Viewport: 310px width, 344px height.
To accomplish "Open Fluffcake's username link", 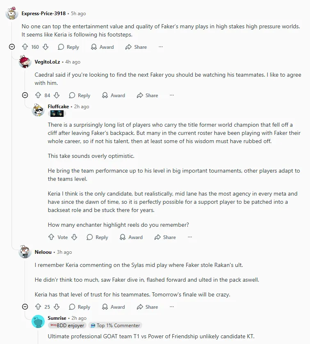I will [58, 107].
